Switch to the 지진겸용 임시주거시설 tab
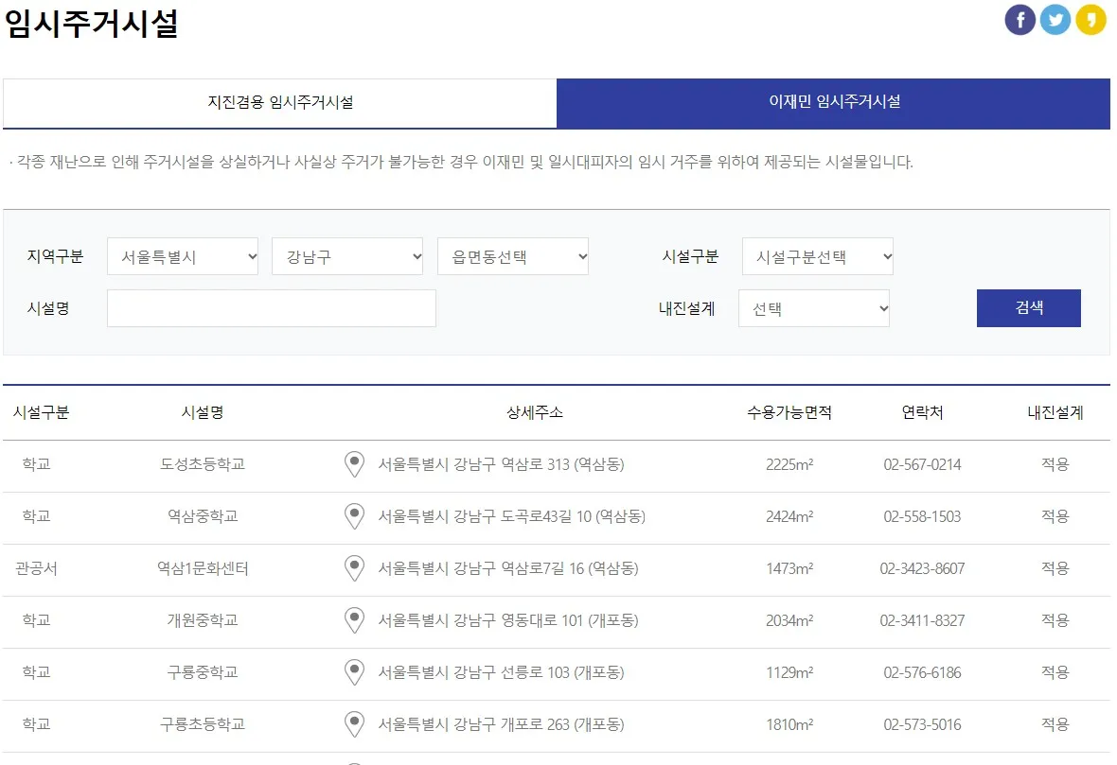Viewport: 1117px width, 765px height. tap(279, 104)
